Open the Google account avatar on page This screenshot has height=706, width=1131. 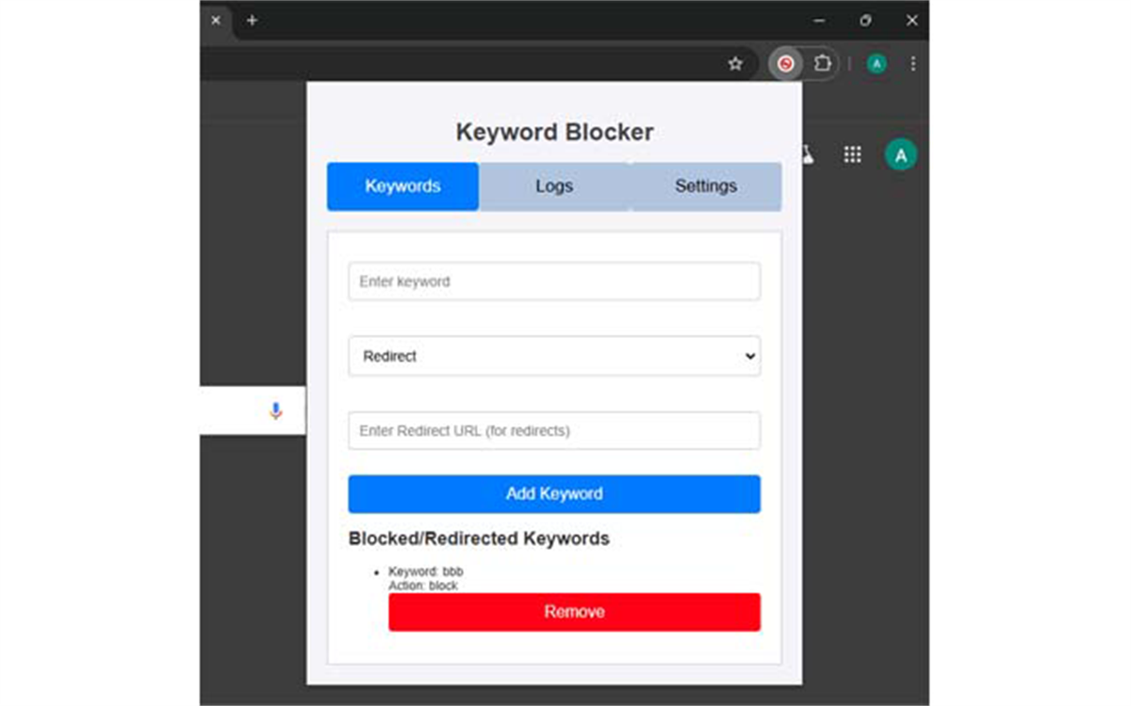click(x=901, y=154)
